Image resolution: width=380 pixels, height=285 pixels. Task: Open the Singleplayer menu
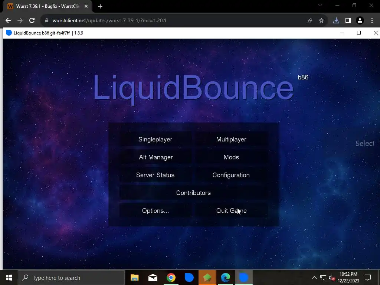click(x=155, y=140)
